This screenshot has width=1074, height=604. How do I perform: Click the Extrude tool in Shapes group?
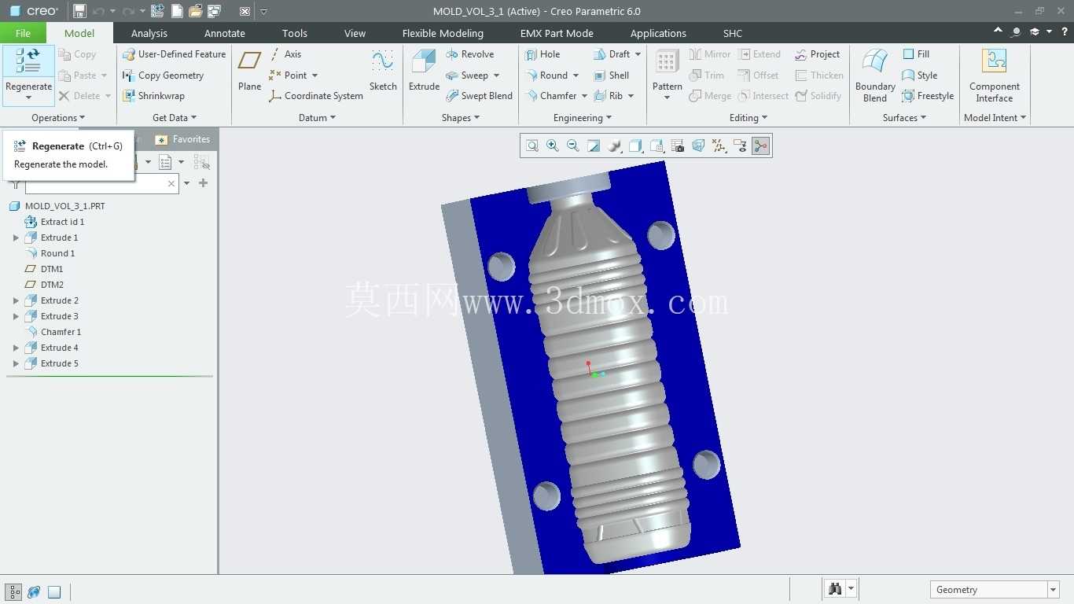(x=424, y=71)
